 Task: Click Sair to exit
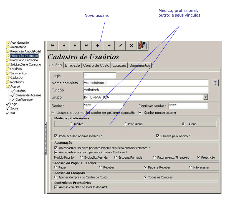[x=11, y=113]
